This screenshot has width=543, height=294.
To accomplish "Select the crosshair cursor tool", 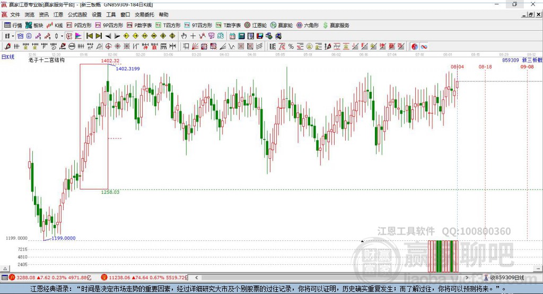I will (193, 36).
